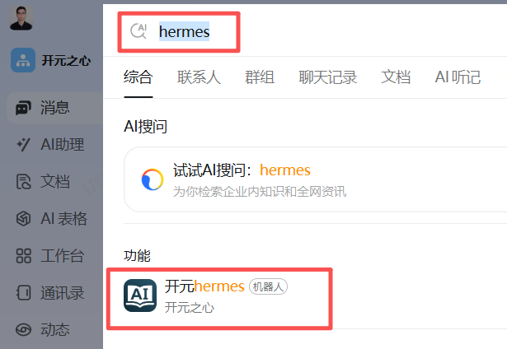Switch to the 综合 tab
This screenshot has height=349, width=507.
point(138,77)
